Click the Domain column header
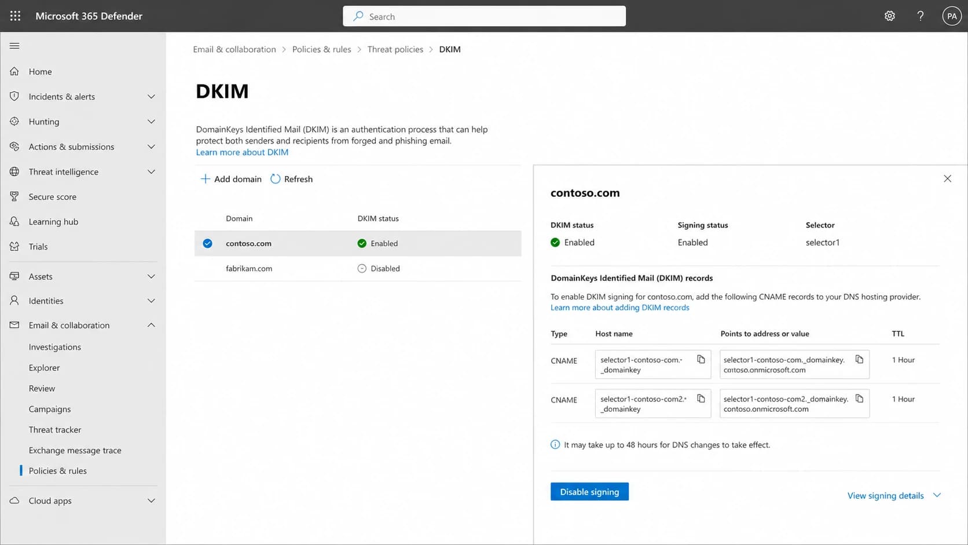Screen dimensions: 968x545 (239, 218)
